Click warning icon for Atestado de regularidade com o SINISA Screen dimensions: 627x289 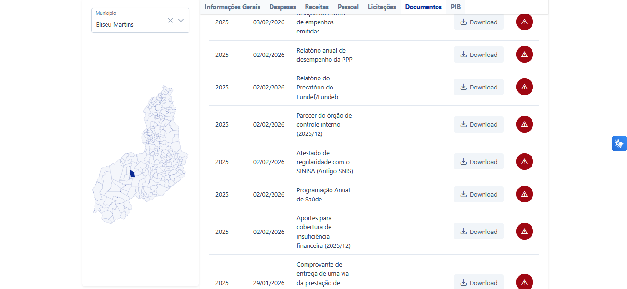524,162
